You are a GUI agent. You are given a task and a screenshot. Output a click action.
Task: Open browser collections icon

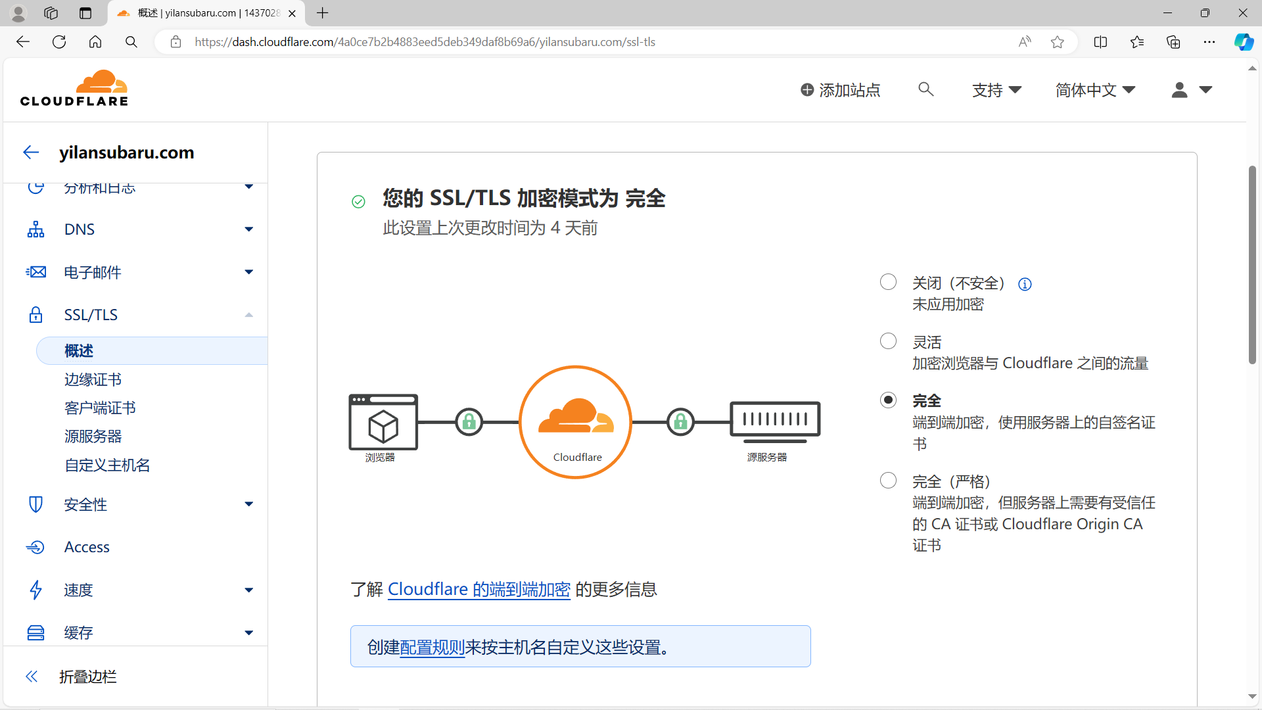[x=1173, y=42]
